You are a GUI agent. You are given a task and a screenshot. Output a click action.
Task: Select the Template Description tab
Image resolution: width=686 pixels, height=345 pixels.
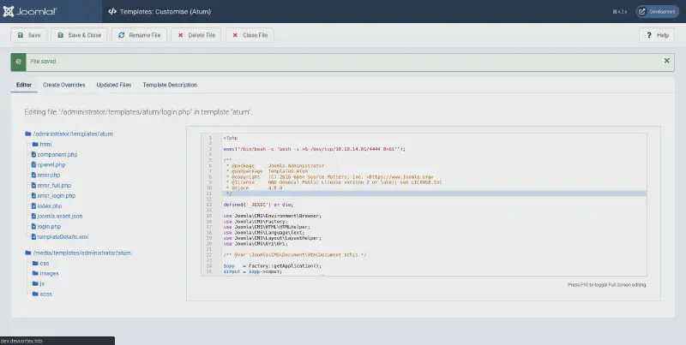[170, 85]
